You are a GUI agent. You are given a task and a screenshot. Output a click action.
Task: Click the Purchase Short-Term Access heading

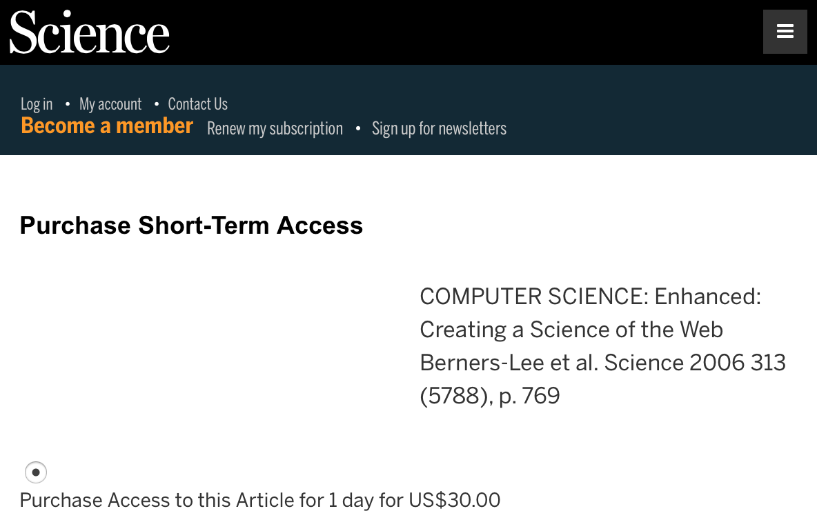click(191, 226)
